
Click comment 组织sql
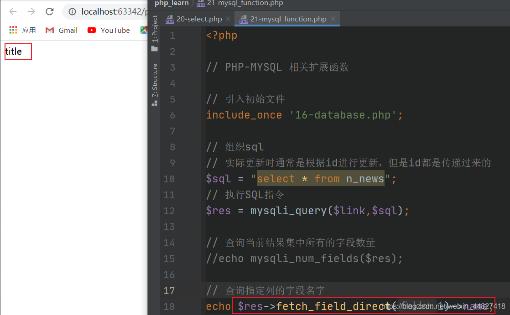235,147
